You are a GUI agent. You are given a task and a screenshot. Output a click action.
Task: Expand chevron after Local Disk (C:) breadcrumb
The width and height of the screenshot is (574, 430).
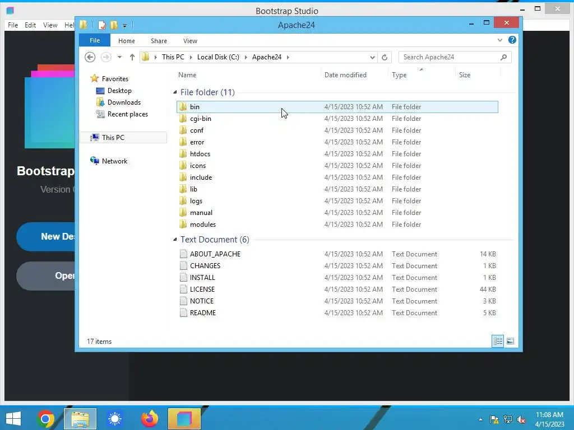pos(246,57)
